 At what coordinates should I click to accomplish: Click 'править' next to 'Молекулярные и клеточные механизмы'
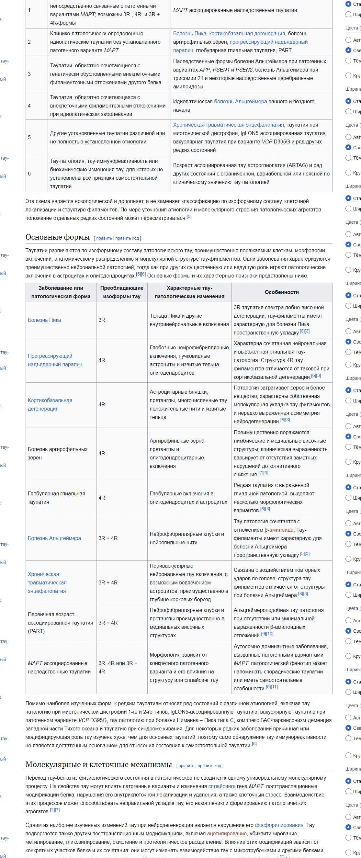click(186, 766)
